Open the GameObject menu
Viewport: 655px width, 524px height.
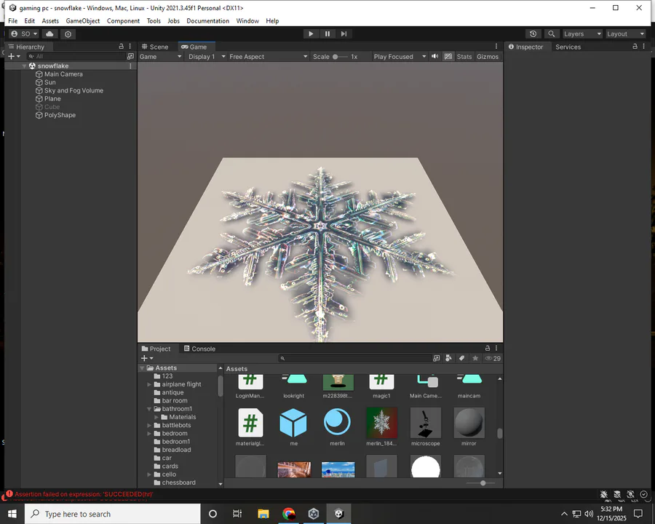point(83,21)
